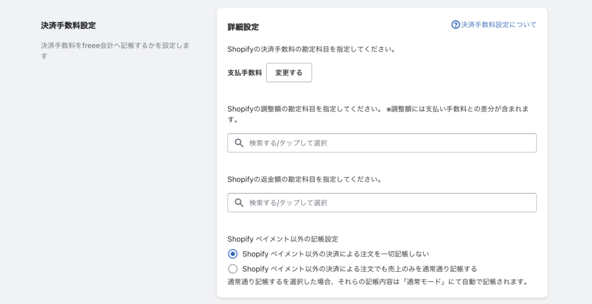Click the note mentioning 「通常モード」 at the bottom
This screenshot has width=592, height=304.
[377, 282]
